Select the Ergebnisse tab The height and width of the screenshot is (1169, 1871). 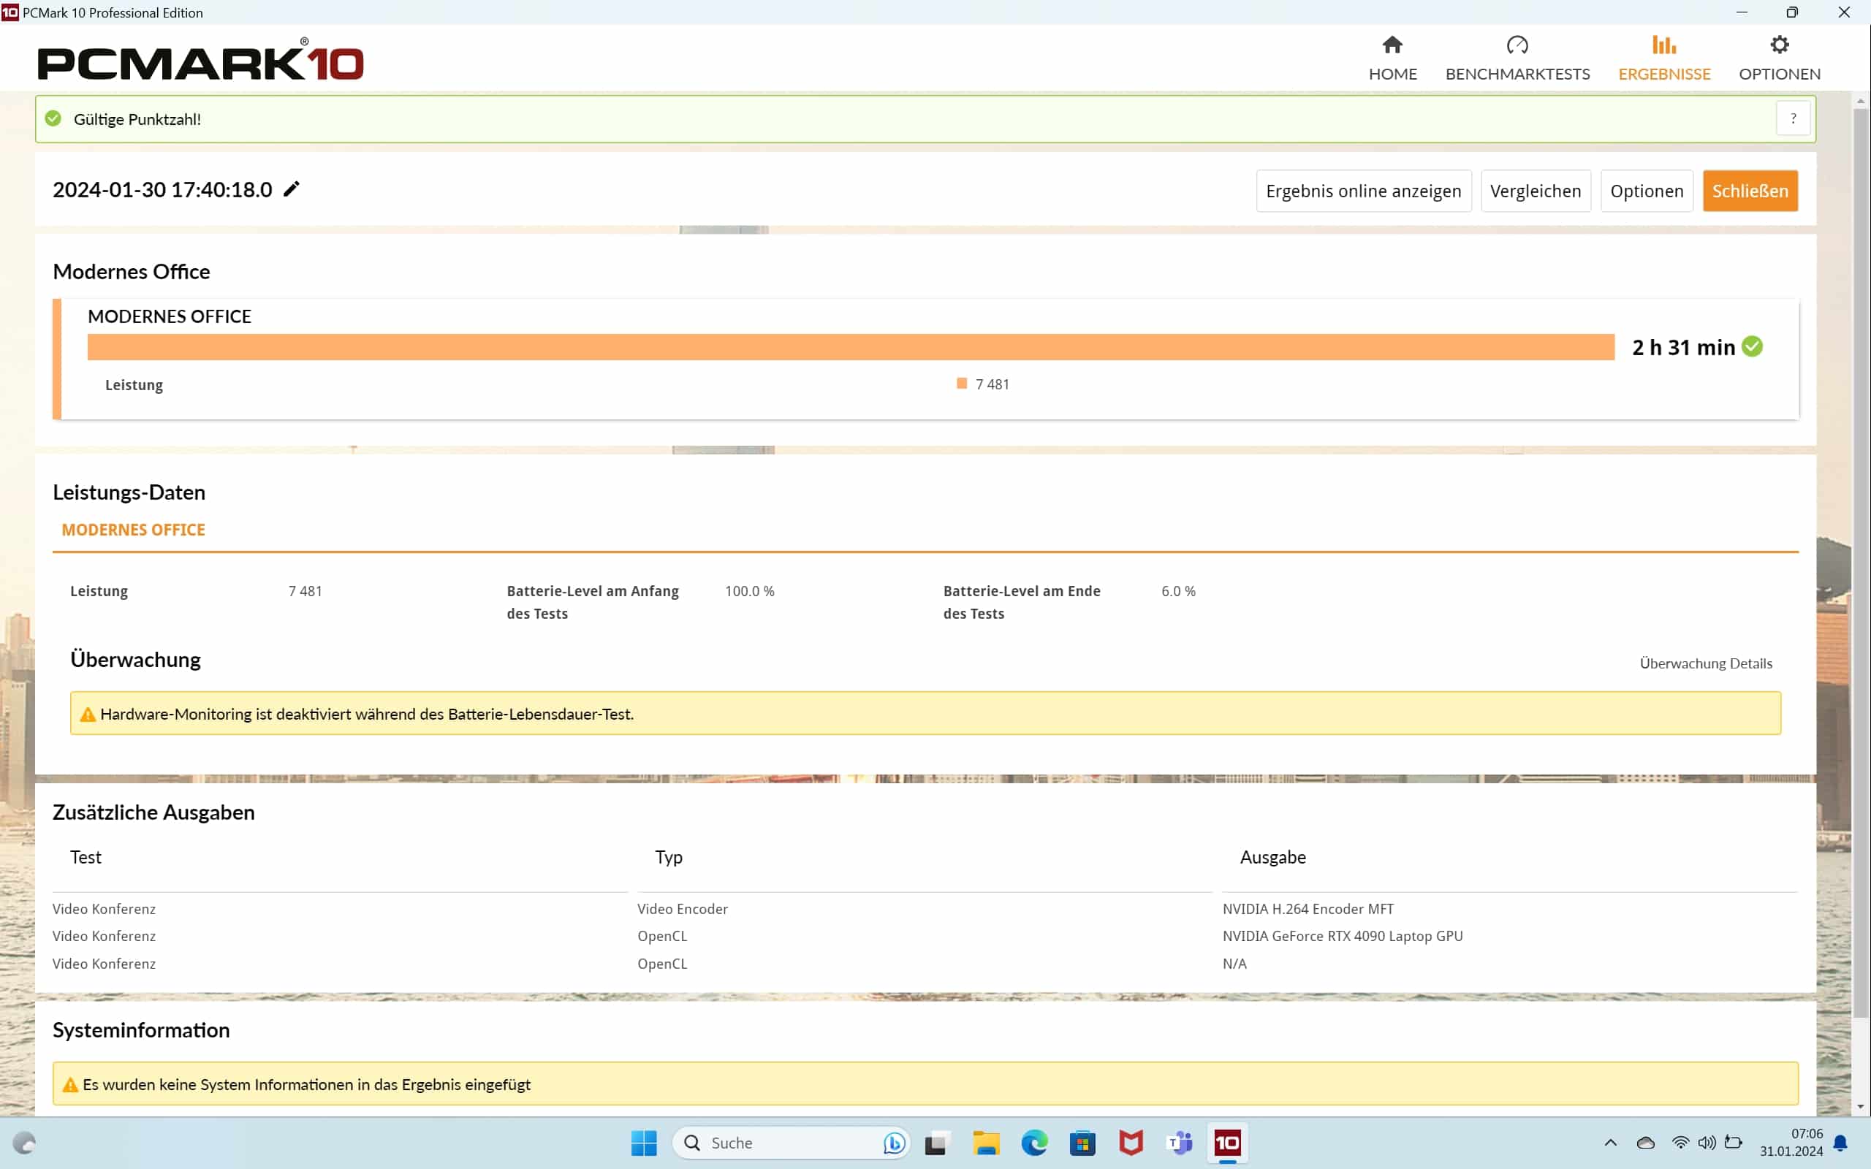click(x=1663, y=58)
